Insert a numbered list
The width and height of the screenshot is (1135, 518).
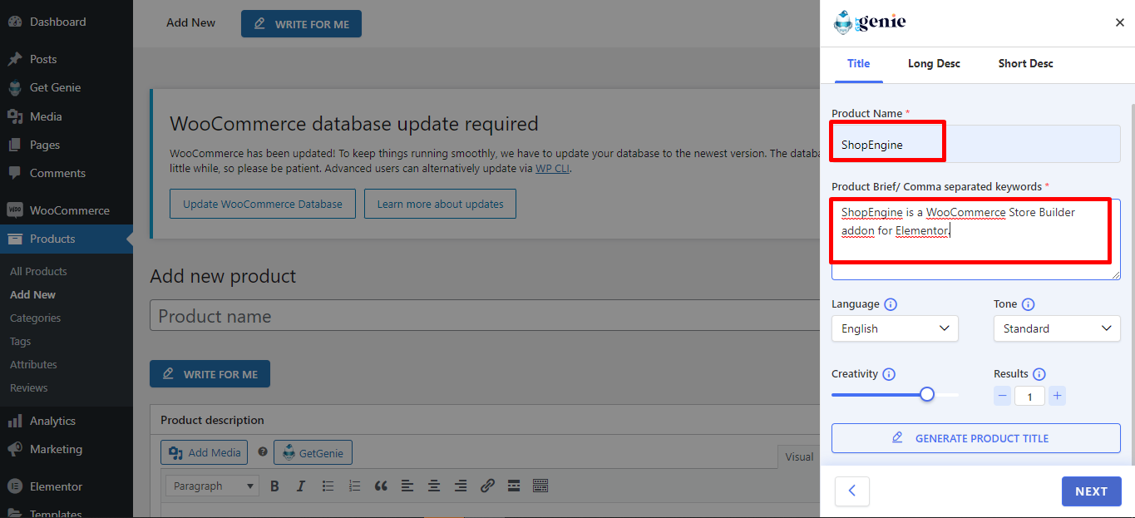[x=354, y=486]
